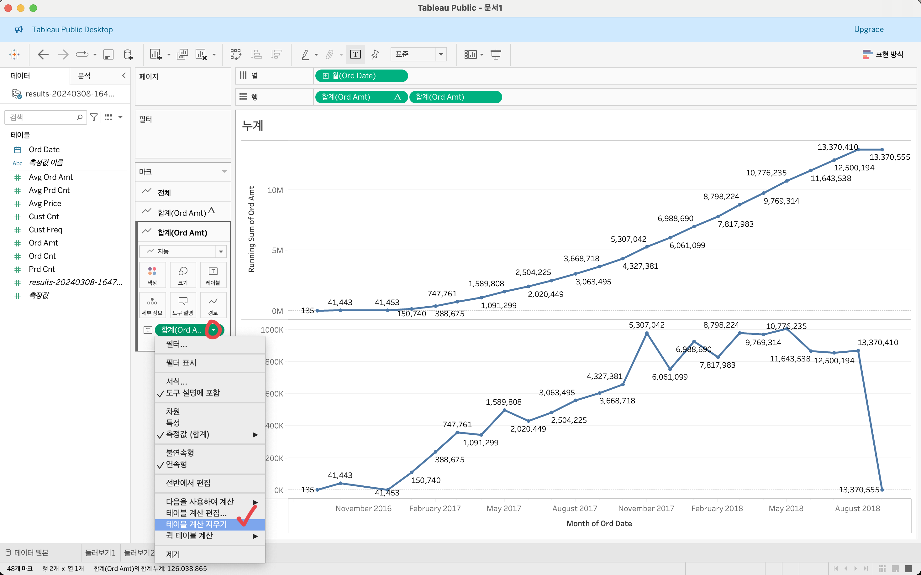
Task: Open the '표준' fit dropdown
Action: pos(418,54)
